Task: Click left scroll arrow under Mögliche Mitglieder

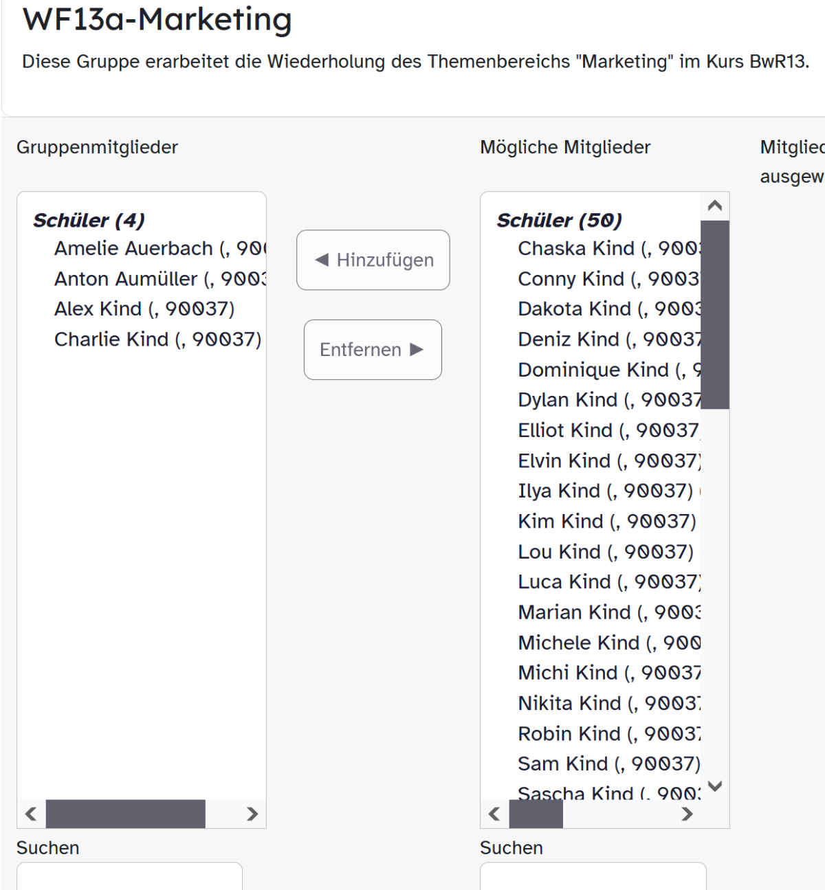Action: click(x=494, y=814)
